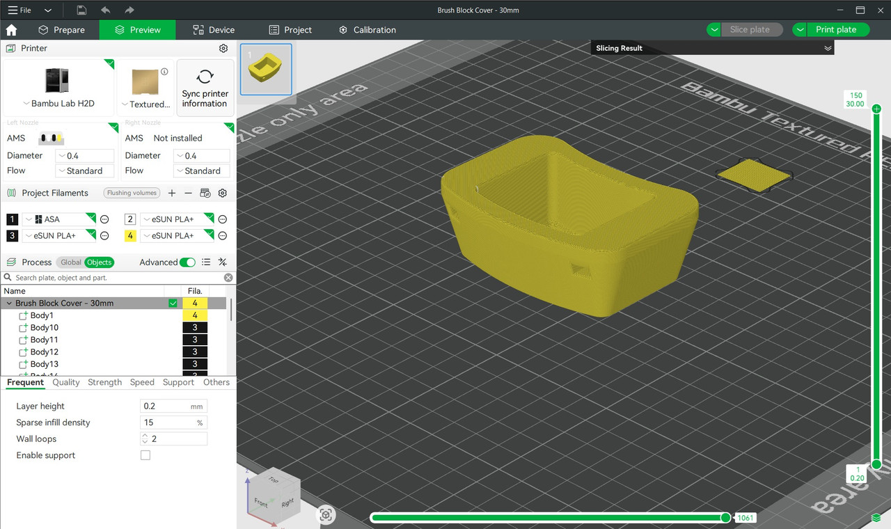Viewport: 891px width, 529px height.
Task: Click the Slice plate button
Action: (x=750, y=30)
